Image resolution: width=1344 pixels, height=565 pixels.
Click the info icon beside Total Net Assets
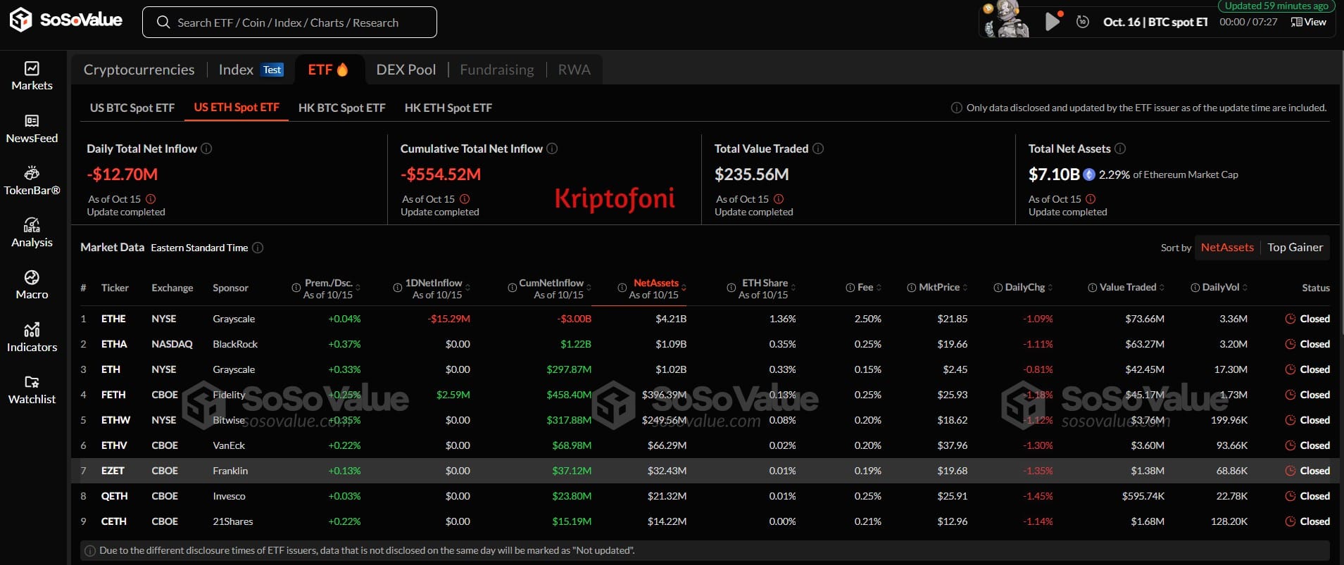coord(1120,148)
